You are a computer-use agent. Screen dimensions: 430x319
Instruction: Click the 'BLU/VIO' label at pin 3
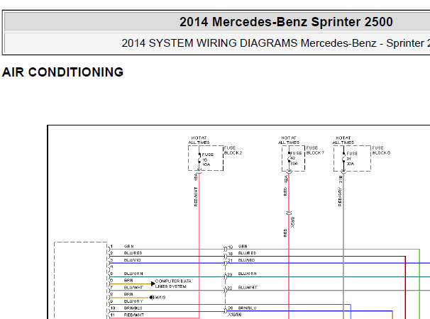coord(133,260)
